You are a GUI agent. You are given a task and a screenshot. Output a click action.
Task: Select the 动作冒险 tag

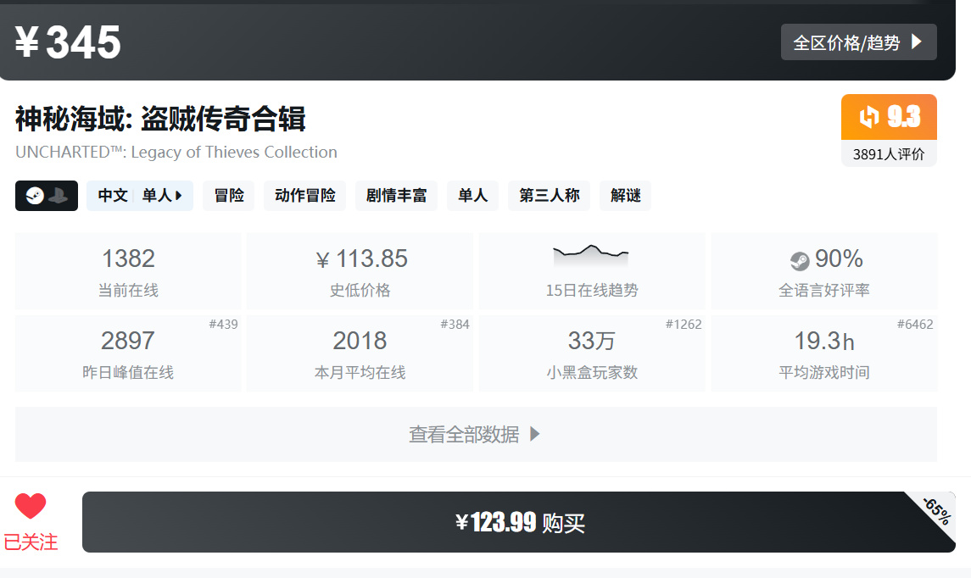pyautogui.click(x=304, y=196)
